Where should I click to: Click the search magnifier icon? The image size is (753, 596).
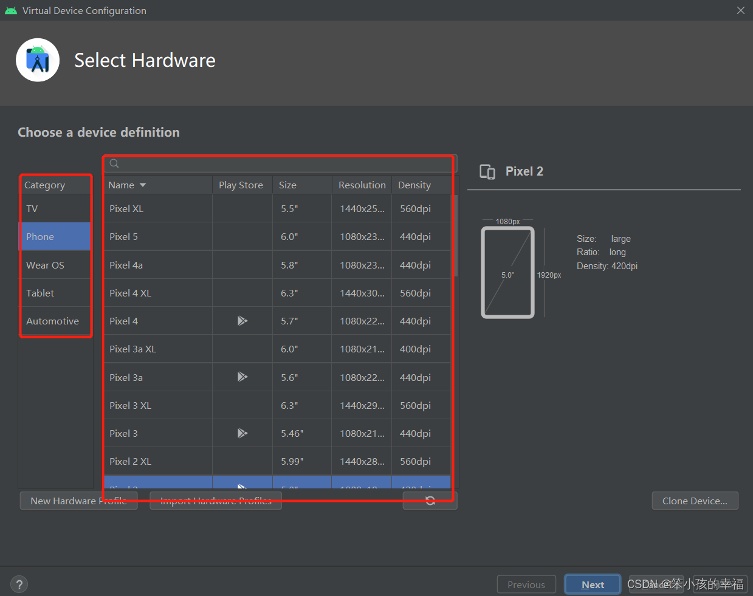(114, 163)
